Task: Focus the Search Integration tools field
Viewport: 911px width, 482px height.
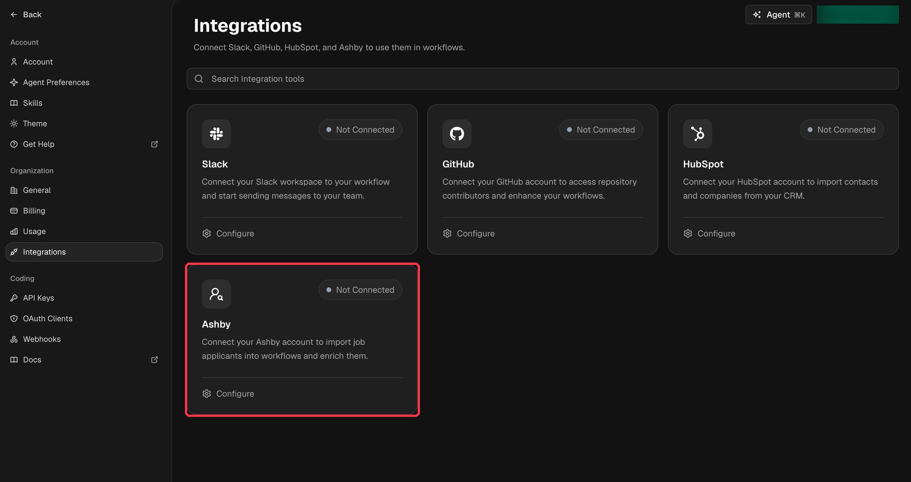Action: coord(543,79)
